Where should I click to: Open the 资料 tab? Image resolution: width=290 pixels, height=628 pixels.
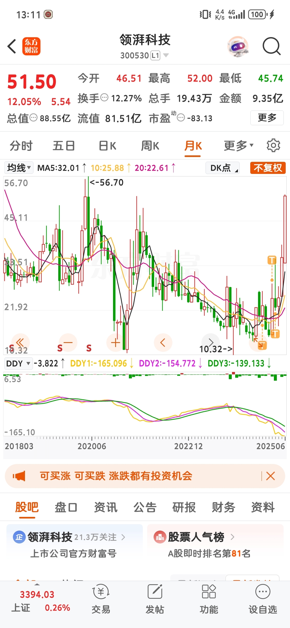tap(263, 507)
